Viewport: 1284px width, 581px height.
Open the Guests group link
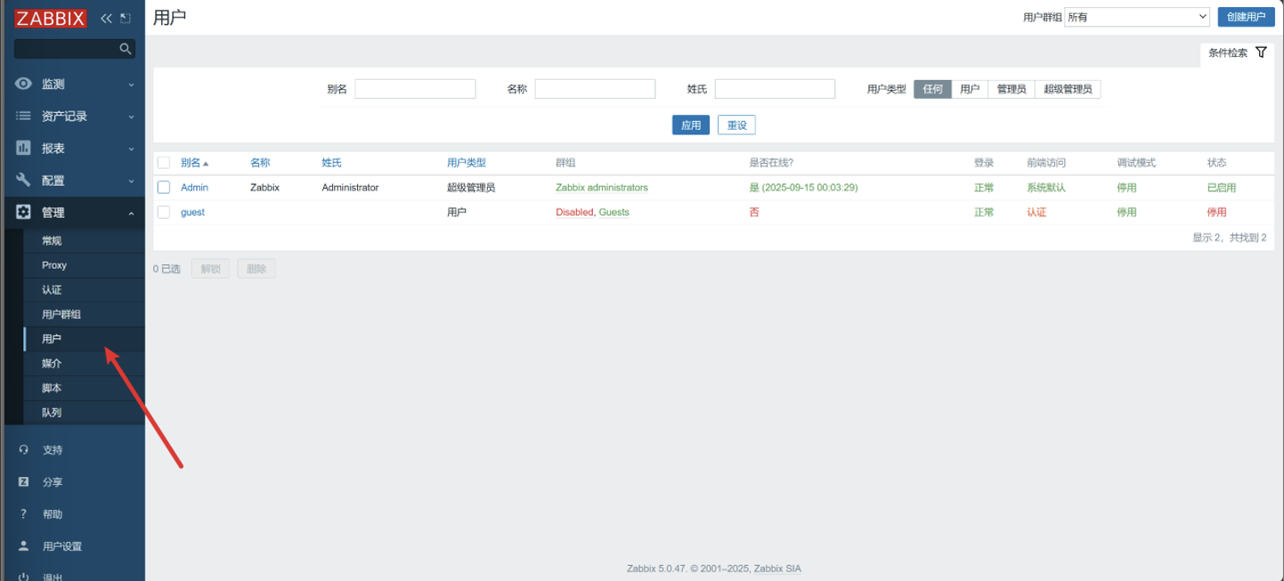(614, 213)
